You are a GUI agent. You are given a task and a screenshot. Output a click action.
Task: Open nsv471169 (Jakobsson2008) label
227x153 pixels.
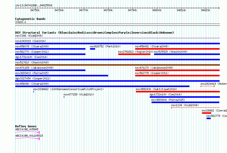pyautogui.click(x=34, y=68)
